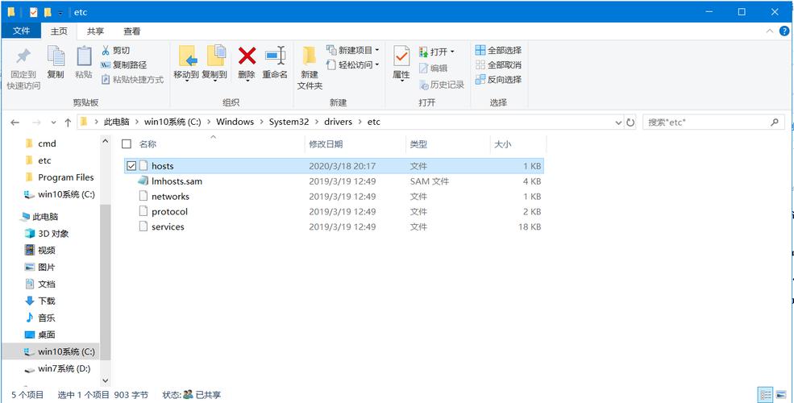Select 3D 对象 in navigation pane
The height and width of the screenshot is (403, 794).
click(x=53, y=234)
